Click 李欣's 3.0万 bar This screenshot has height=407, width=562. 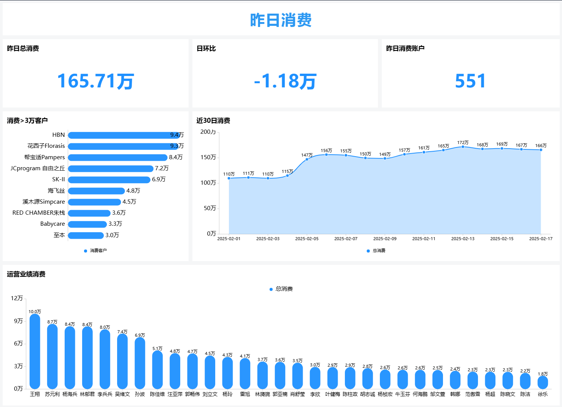(x=315, y=378)
